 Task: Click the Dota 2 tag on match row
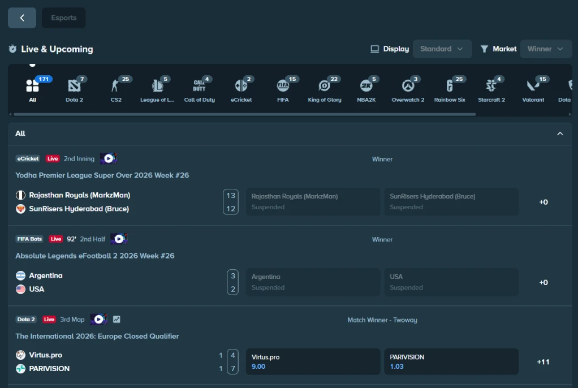click(26, 320)
